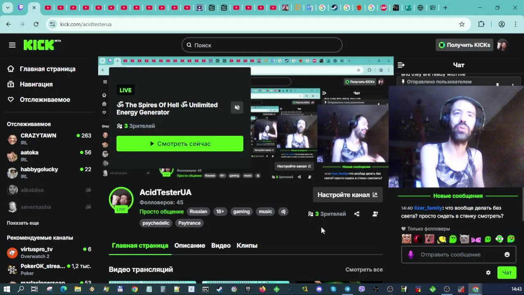Open recommended PokerOK_strea... channel
Viewport: 524px width, 295px height.
coord(49,269)
